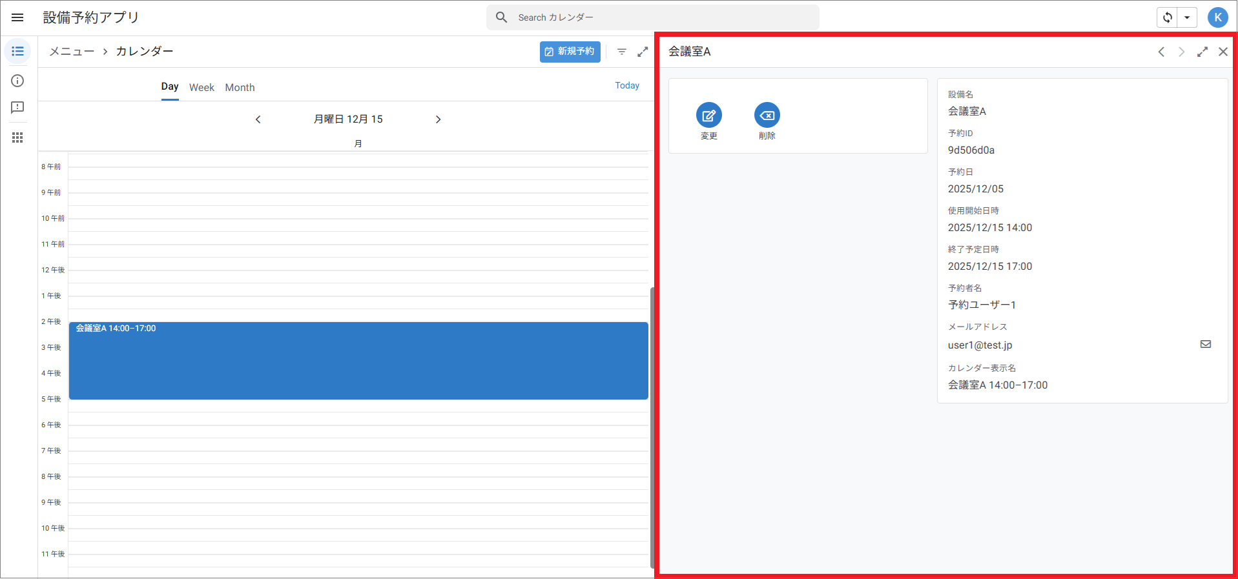Show next record in detail panel
This screenshot has width=1238, height=579.
click(1182, 52)
